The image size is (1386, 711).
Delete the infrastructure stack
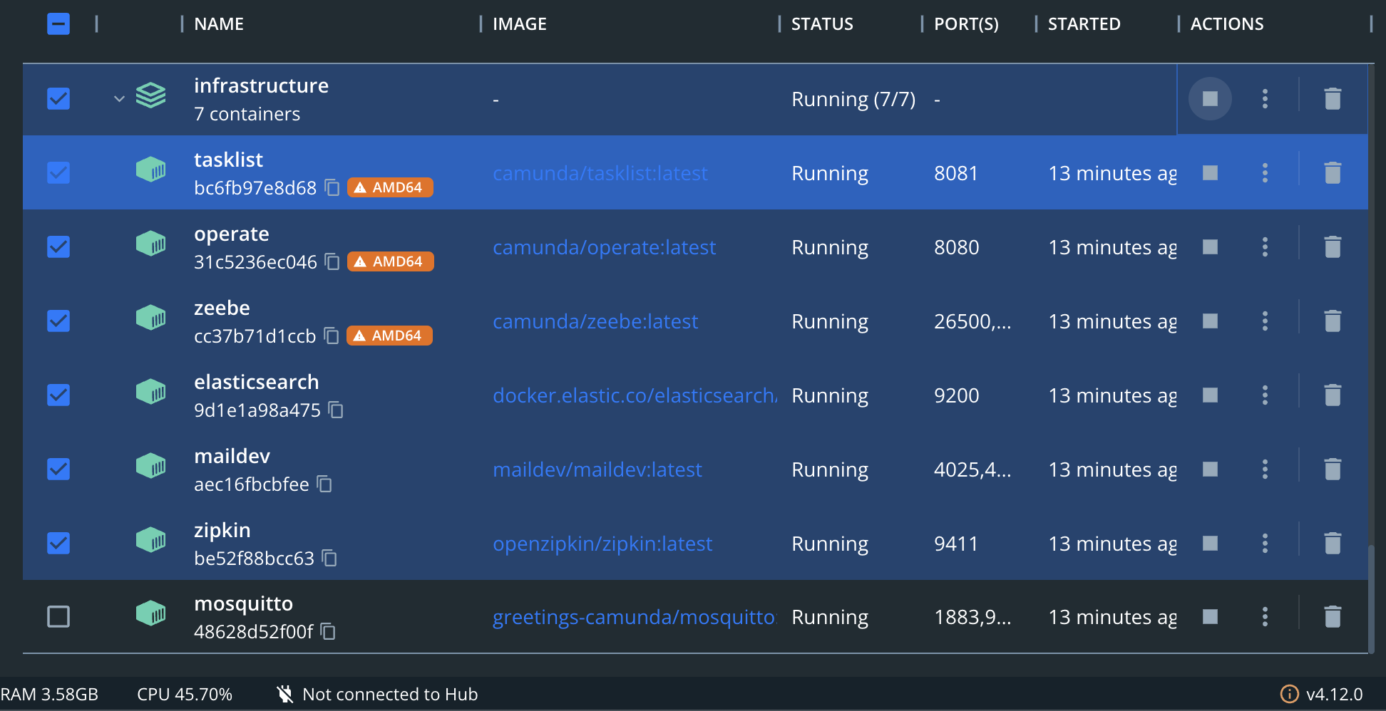[x=1333, y=98]
